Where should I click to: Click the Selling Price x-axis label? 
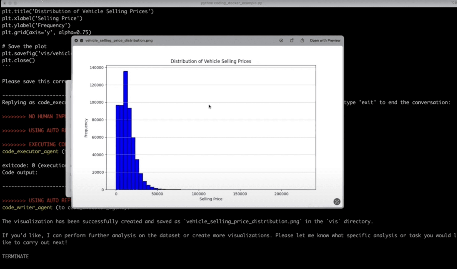[x=211, y=199]
